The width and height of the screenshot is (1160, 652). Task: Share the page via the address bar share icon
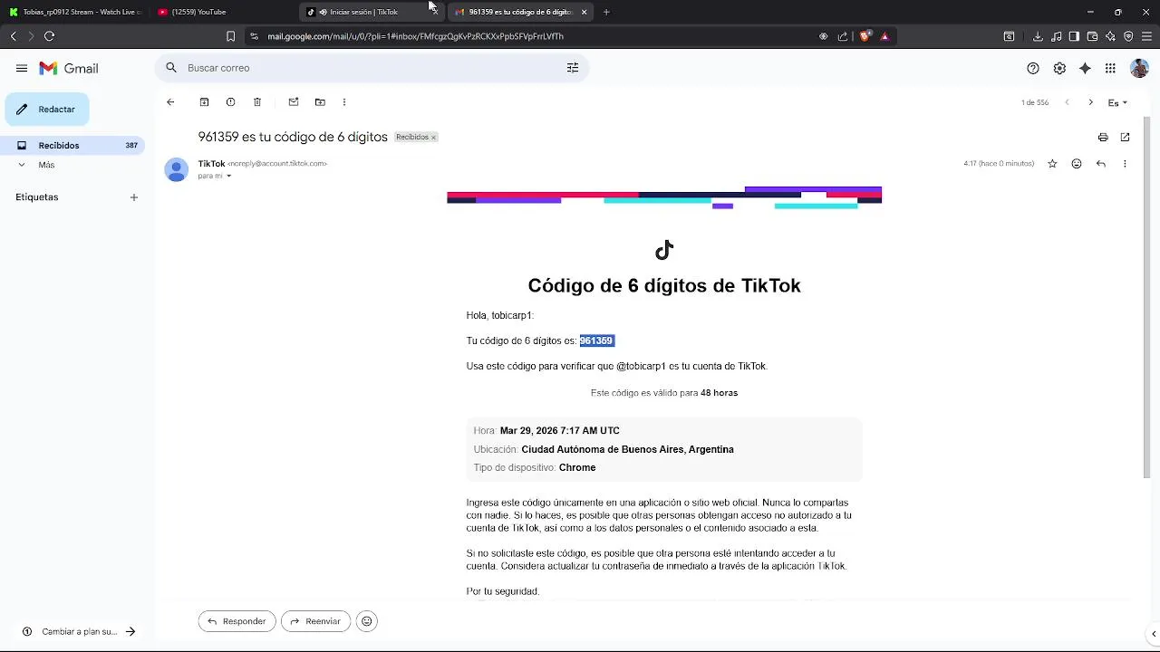click(843, 36)
